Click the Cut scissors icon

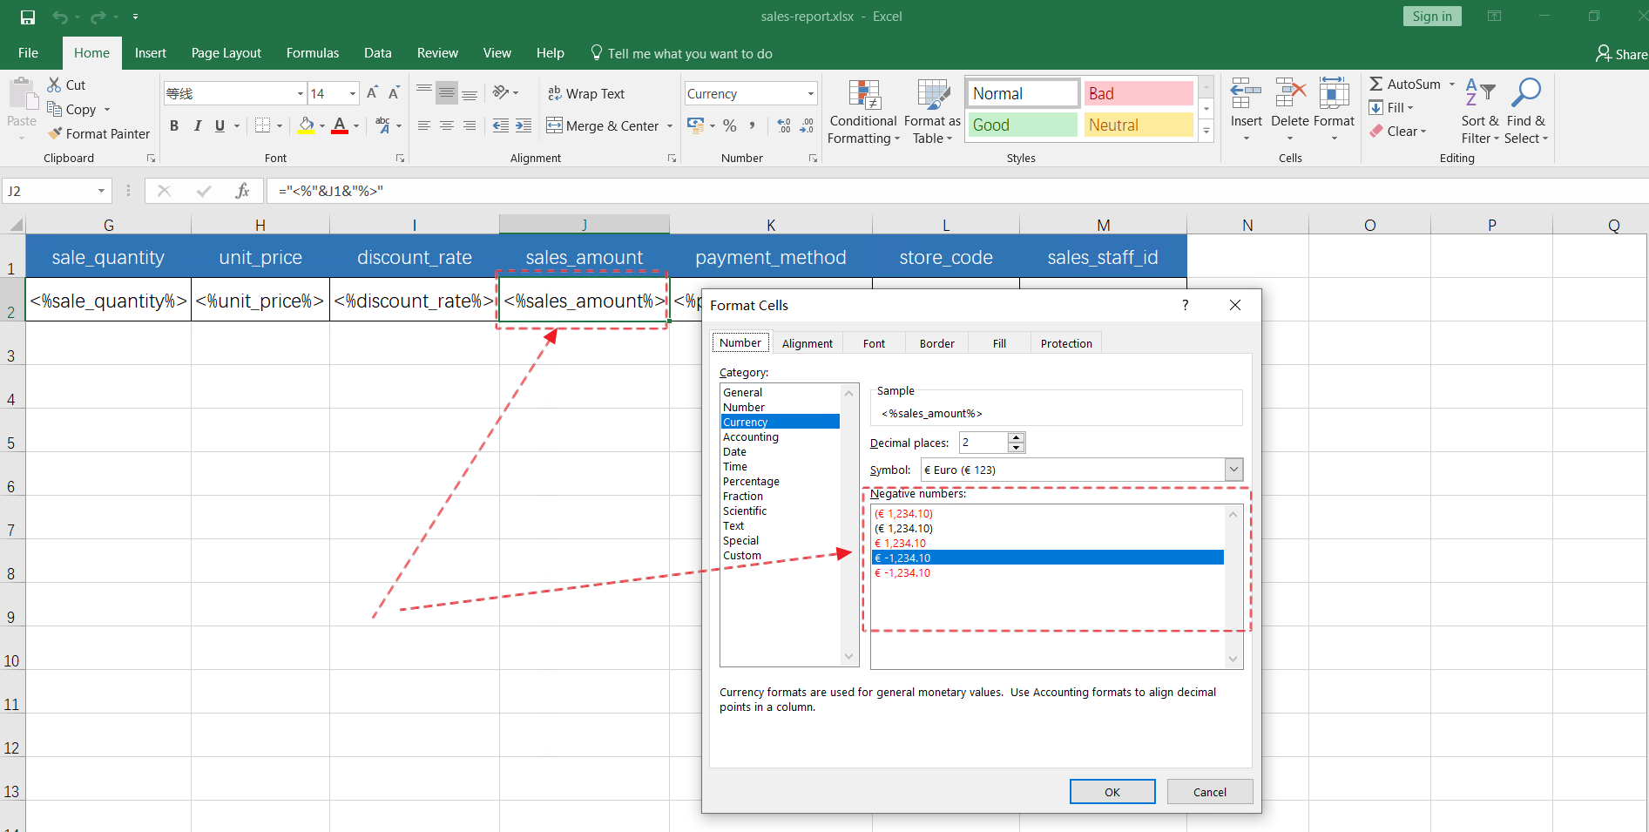(x=54, y=85)
